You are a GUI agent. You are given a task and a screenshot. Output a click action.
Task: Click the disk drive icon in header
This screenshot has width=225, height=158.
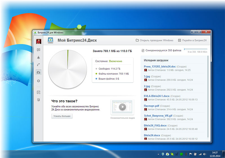point(51,40)
